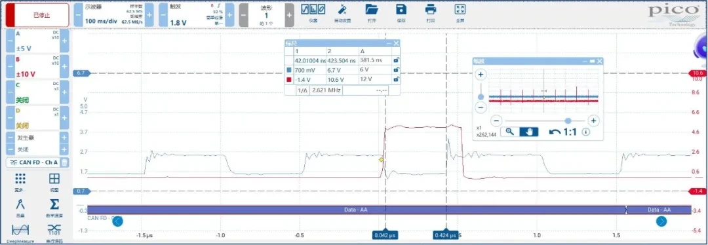Open the Views layout grid icon
Screen dimensions: 708x245
(54, 178)
